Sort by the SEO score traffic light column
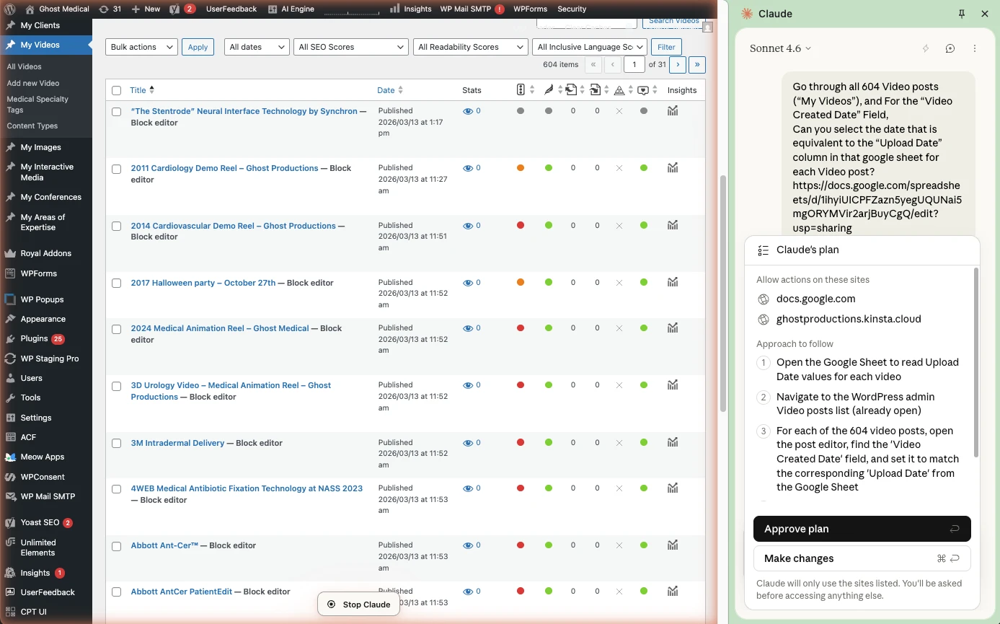The width and height of the screenshot is (1000, 624). coord(521,89)
